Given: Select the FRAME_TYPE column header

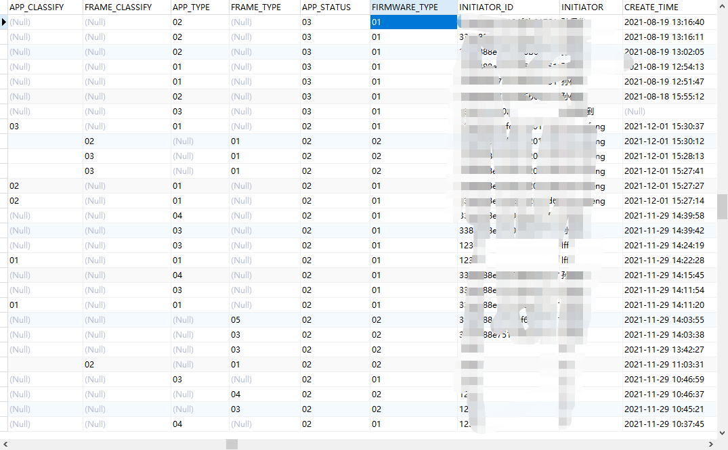Looking at the screenshot, I should (265, 7).
